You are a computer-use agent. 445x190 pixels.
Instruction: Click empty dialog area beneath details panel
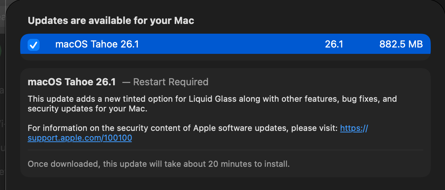(225, 184)
